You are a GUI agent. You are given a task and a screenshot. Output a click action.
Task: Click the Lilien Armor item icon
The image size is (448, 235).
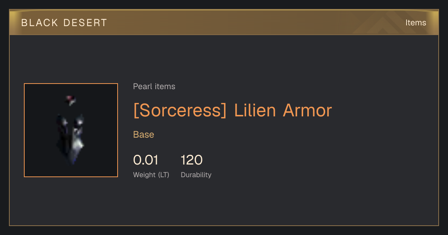[71, 130]
